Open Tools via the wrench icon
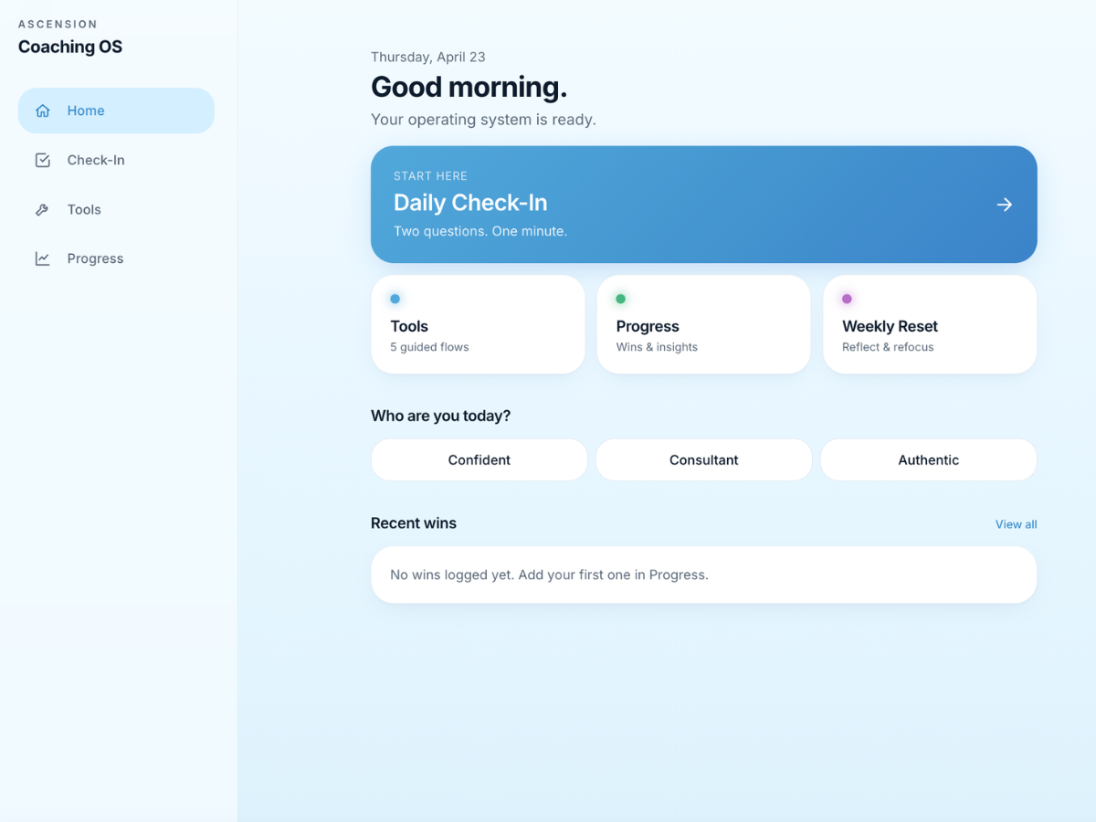 [x=42, y=208]
